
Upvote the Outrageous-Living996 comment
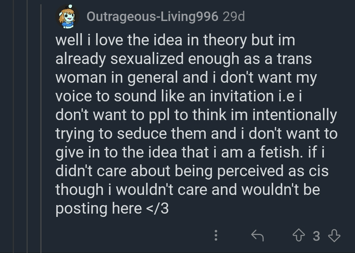pos(298,235)
